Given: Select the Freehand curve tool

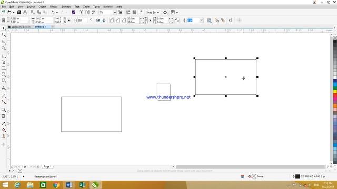Looking at the screenshot, I should click(x=4, y=56).
